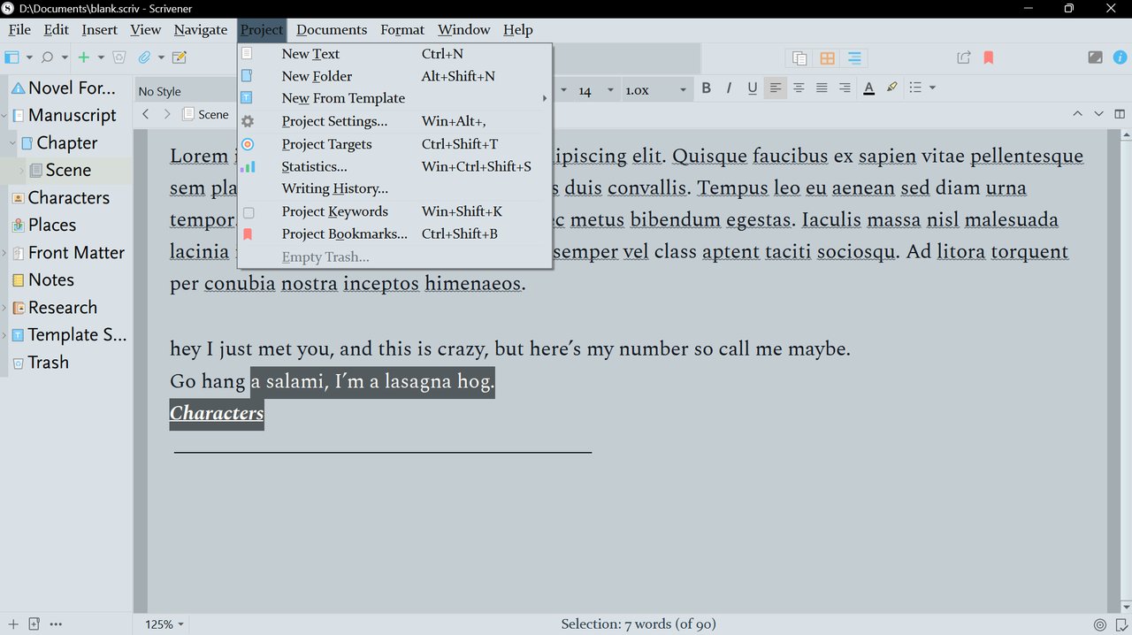Enter Composition Mode icon
This screenshot has width=1132, height=635.
click(1095, 57)
